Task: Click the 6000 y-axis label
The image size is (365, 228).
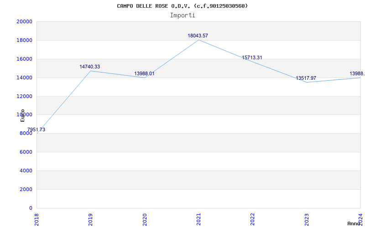Action: tap(26, 152)
